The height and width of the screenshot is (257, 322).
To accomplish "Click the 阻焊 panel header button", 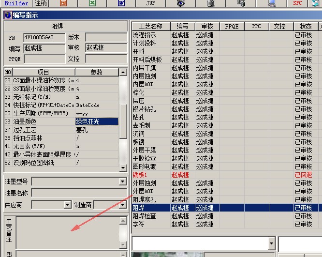I will click(x=66, y=26).
